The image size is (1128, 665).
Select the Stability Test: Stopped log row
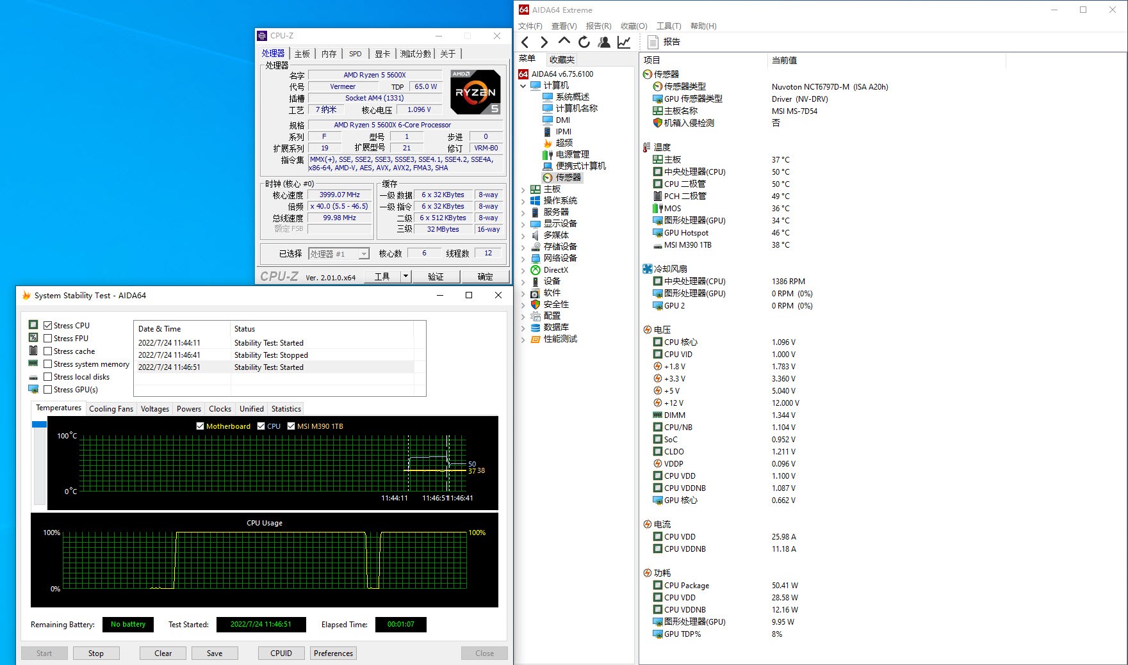[x=274, y=355]
